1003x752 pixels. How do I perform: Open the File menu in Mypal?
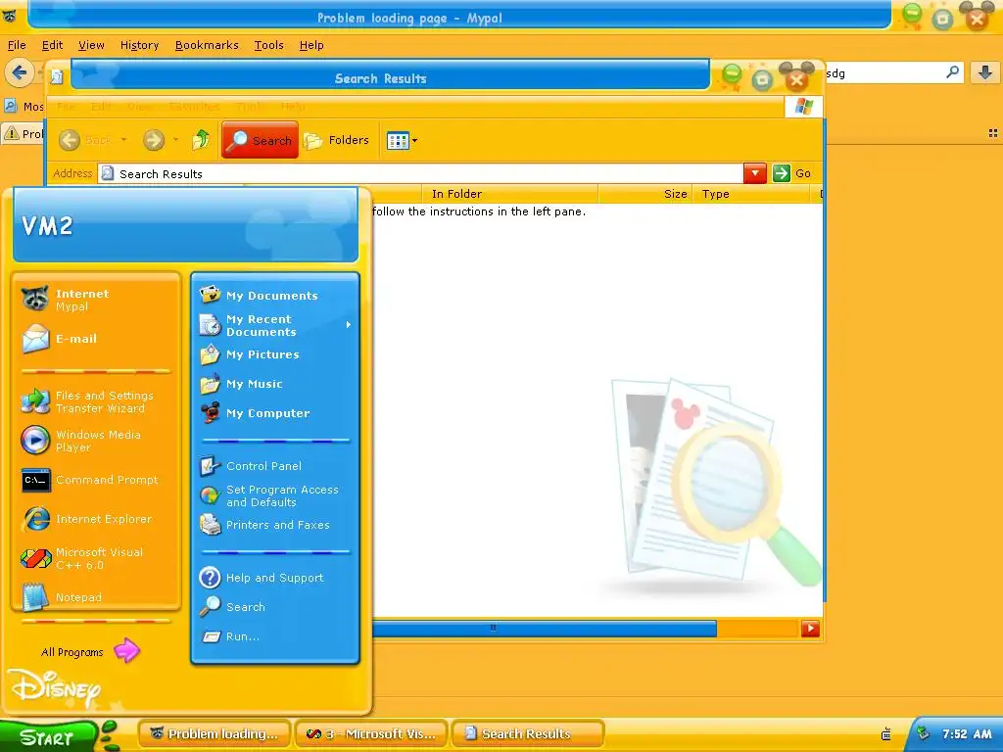[x=17, y=45]
